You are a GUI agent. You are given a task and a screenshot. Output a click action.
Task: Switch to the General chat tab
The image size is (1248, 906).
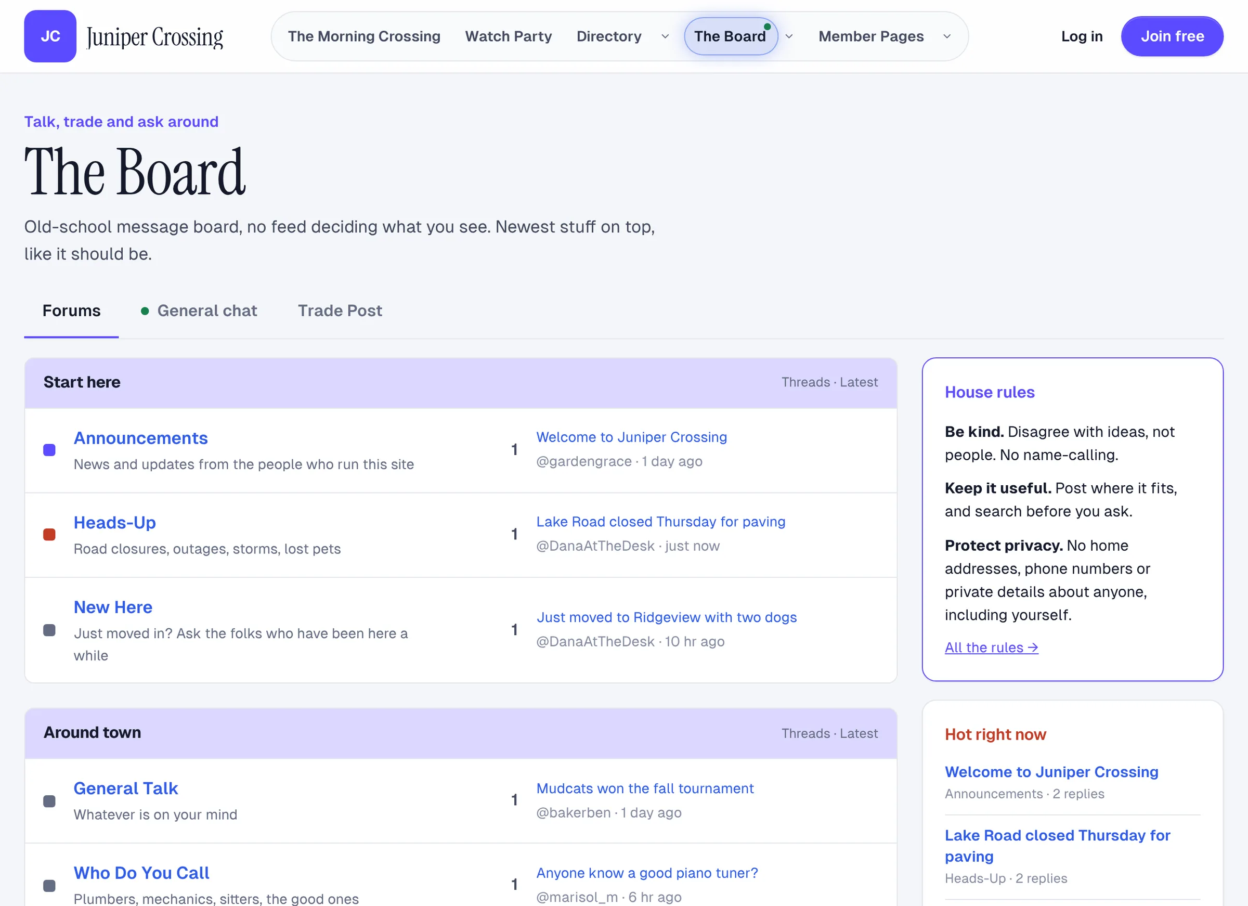[199, 311]
